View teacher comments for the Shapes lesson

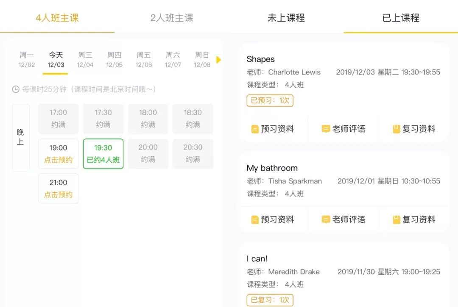pyautogui.click(x=343, y=129)
